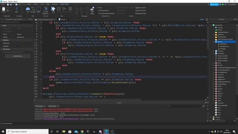Select On All Exceptions option
This screenshot has width=238, height=134.
coord(103,10)
